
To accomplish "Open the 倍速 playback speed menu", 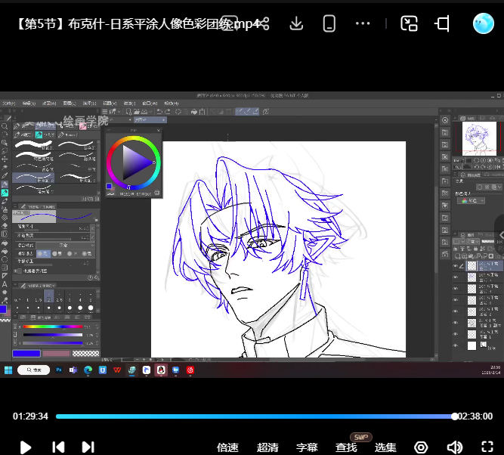I will point(227,447).
